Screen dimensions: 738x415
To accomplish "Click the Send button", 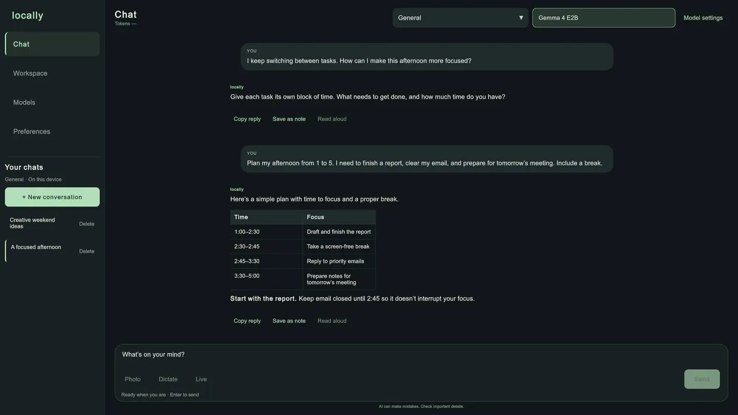I will (702, 379).
